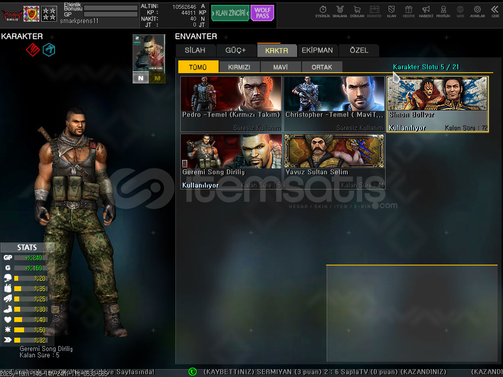The height and width of the screenshot is (377, 503).
Task: Open the Etkinlik events icon
Action: coord(323,11)
